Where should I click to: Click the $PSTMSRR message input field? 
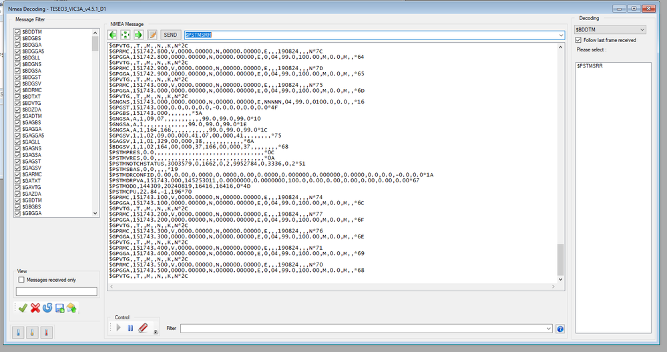(x=370, y=35)
